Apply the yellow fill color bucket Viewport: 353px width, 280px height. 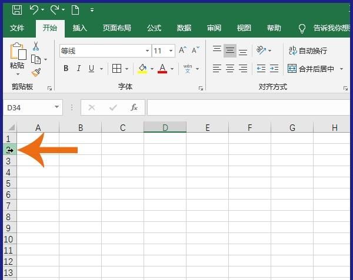(142, 69)
